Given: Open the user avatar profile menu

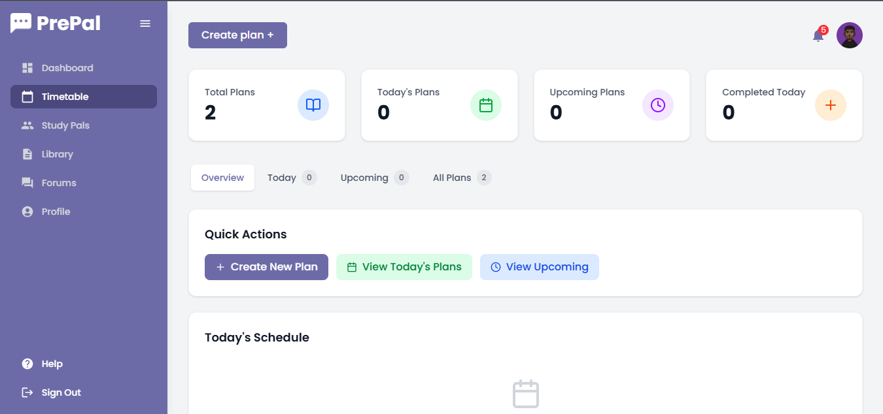Looking at the screenshot, I should 850,35.
